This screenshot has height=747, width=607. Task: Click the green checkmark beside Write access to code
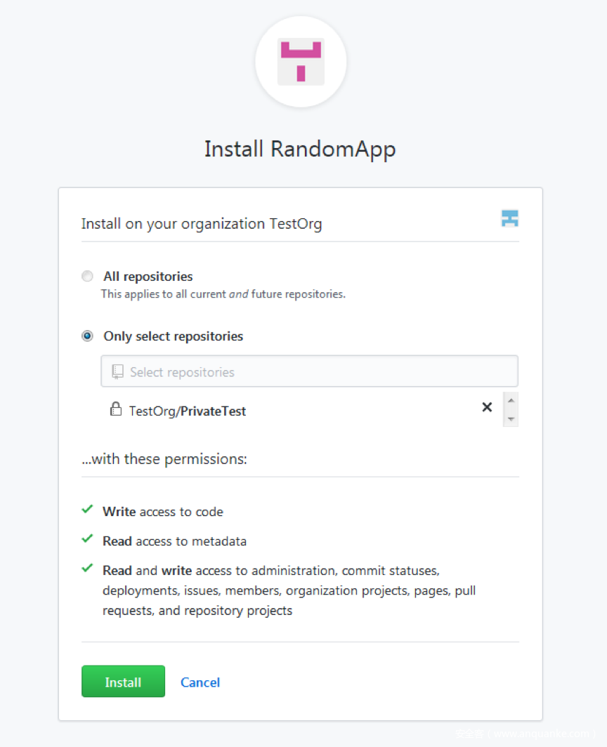[x=88, y=510]
